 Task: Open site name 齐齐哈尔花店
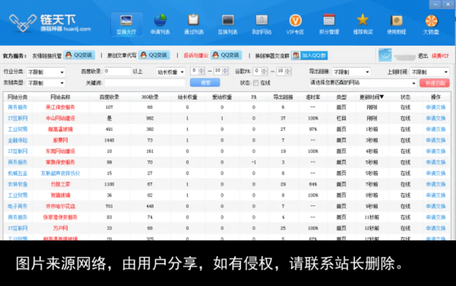click(60, 207)
